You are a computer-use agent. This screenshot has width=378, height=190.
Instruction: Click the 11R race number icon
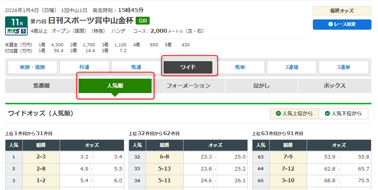tap(16, 22)
